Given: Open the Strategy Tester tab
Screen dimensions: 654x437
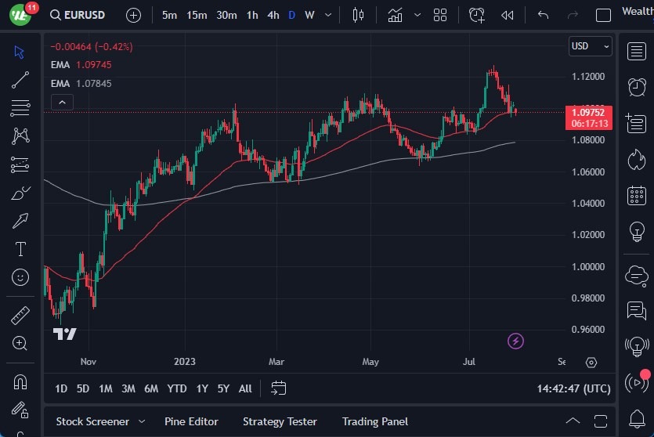Looking at the screenshot, I should (280, 421).
